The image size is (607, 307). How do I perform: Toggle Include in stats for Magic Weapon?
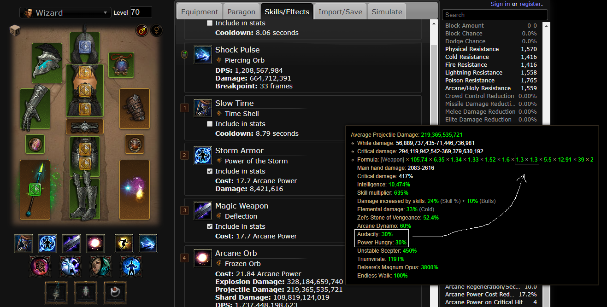click(x=210, y=226)
